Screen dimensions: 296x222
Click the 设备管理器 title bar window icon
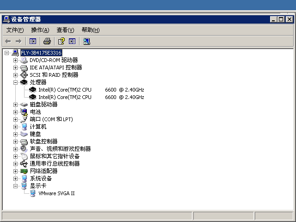(x=6, y=19)
